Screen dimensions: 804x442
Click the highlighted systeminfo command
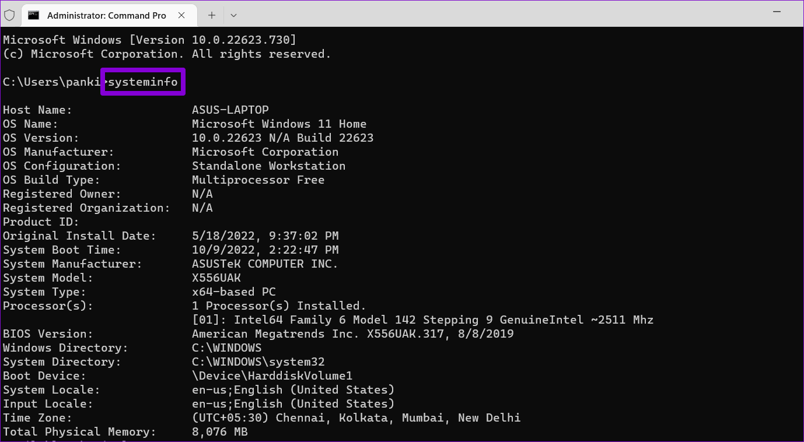pos(143,82)
